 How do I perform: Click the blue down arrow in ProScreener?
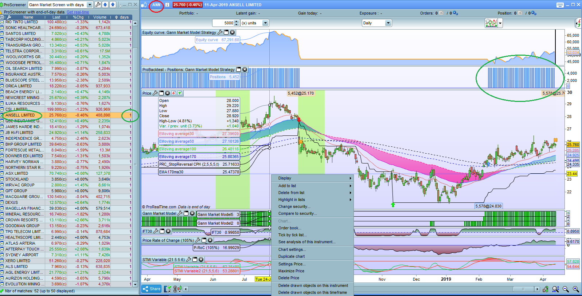pyautogui.click(x=105, y=5)
